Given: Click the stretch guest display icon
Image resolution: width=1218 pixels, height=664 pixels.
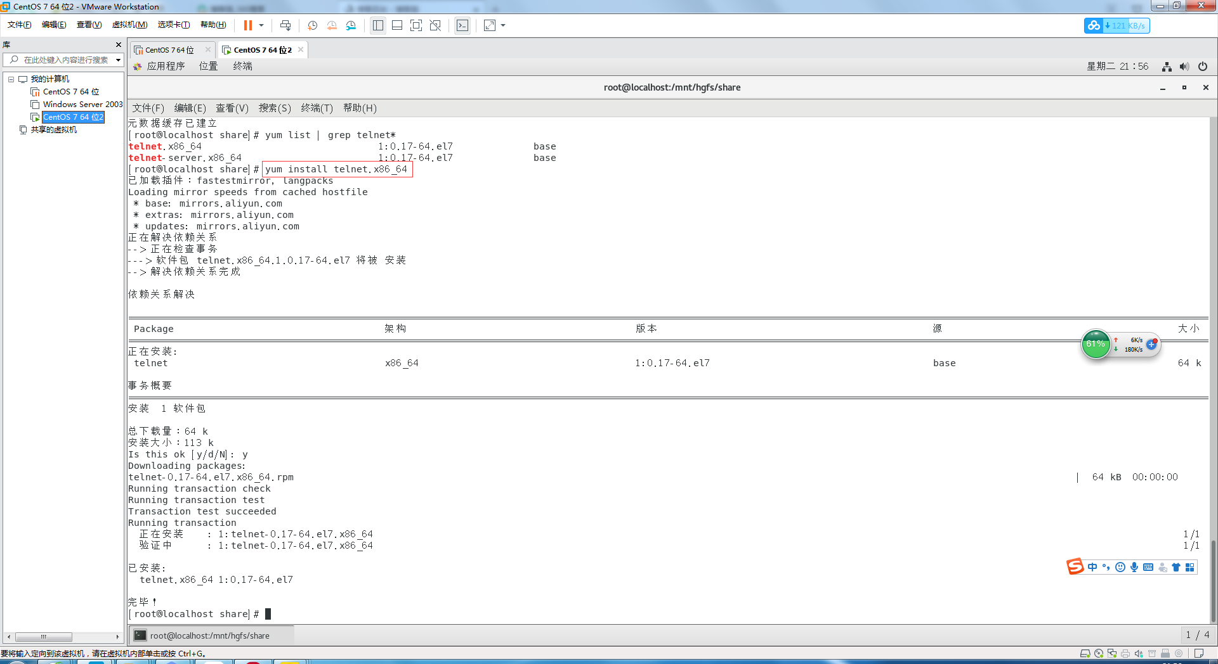Looking at the screenshot, I should point(490,25).
